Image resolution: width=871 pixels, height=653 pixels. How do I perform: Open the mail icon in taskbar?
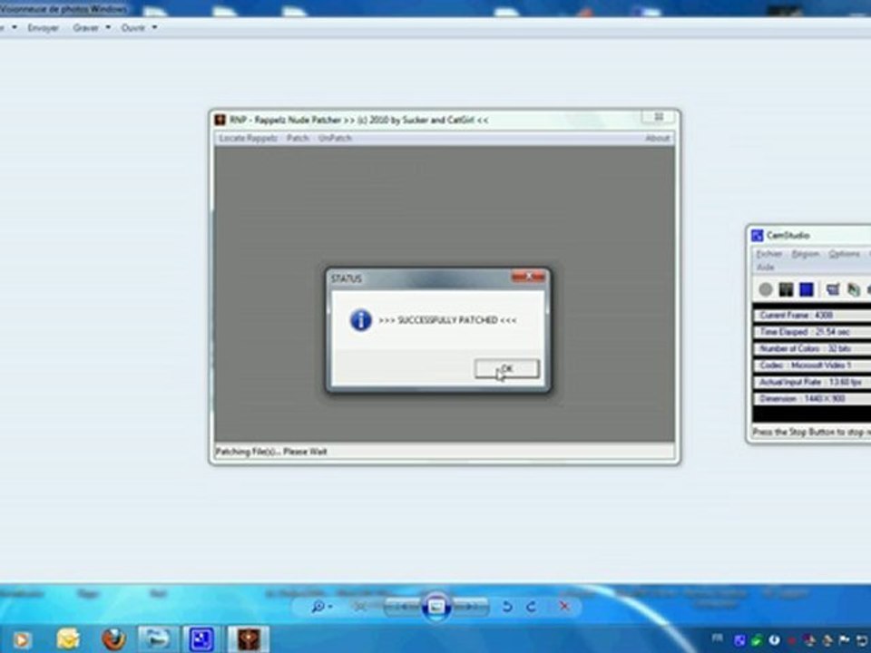pyautogui.click(x=68, y=639)
